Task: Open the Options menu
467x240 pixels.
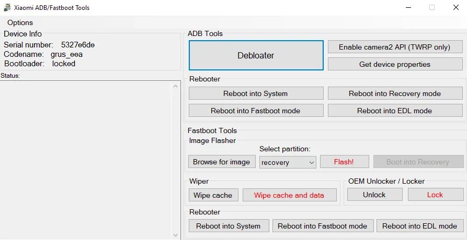Action: [20, 22]
